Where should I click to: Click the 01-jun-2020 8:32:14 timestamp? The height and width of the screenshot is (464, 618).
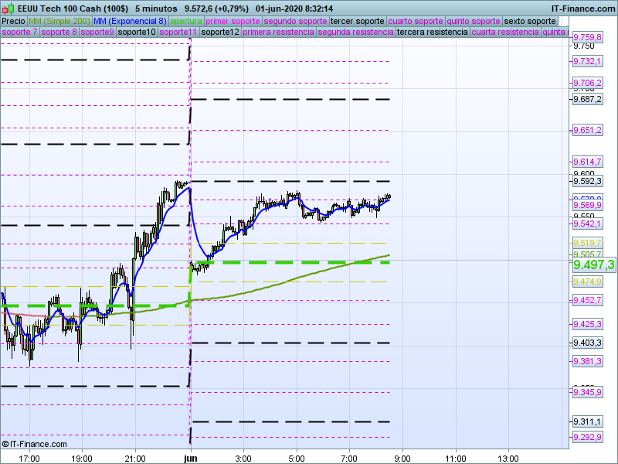click(x=294, y=9)
